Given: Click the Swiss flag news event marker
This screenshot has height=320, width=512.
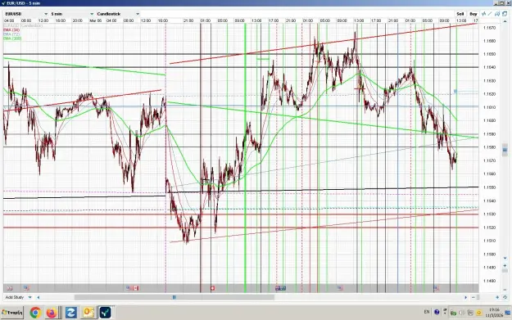Looking at the screenshot, I should coord(212,288).
